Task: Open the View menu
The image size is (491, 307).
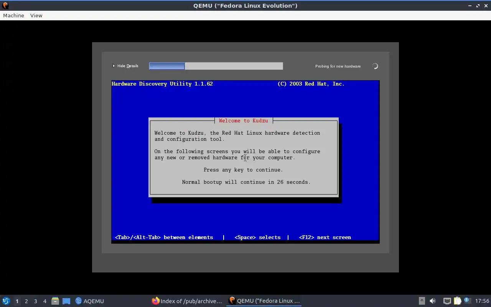Action: pos(36,15)
